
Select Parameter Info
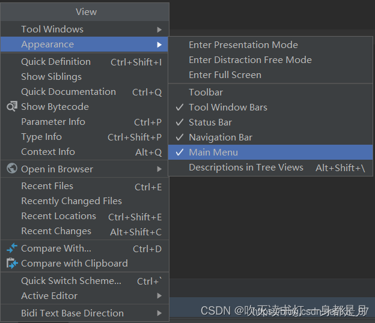[85, 122]
